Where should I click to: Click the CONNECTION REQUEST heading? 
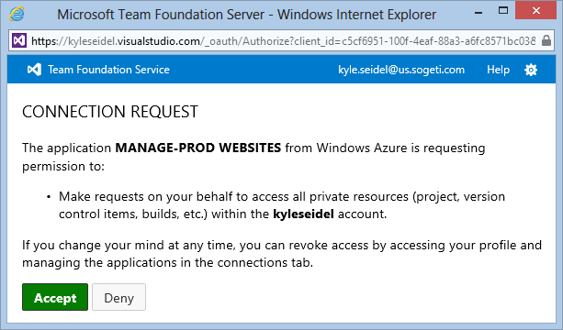point(110,112)
